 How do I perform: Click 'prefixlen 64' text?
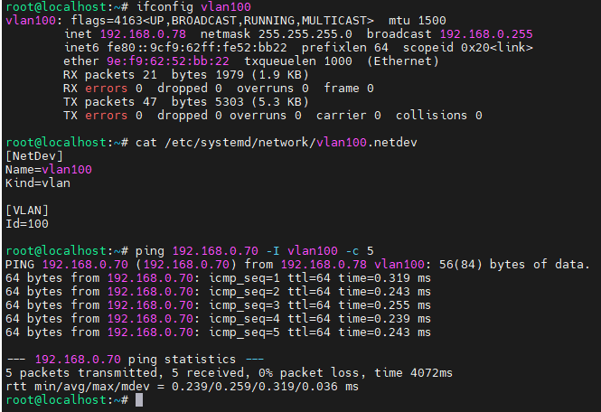345,48
